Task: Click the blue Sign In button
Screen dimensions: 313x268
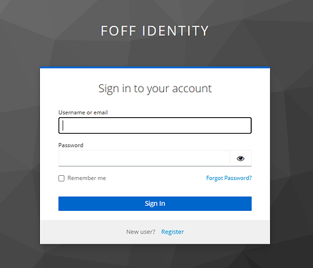Action: coord(155,204)
